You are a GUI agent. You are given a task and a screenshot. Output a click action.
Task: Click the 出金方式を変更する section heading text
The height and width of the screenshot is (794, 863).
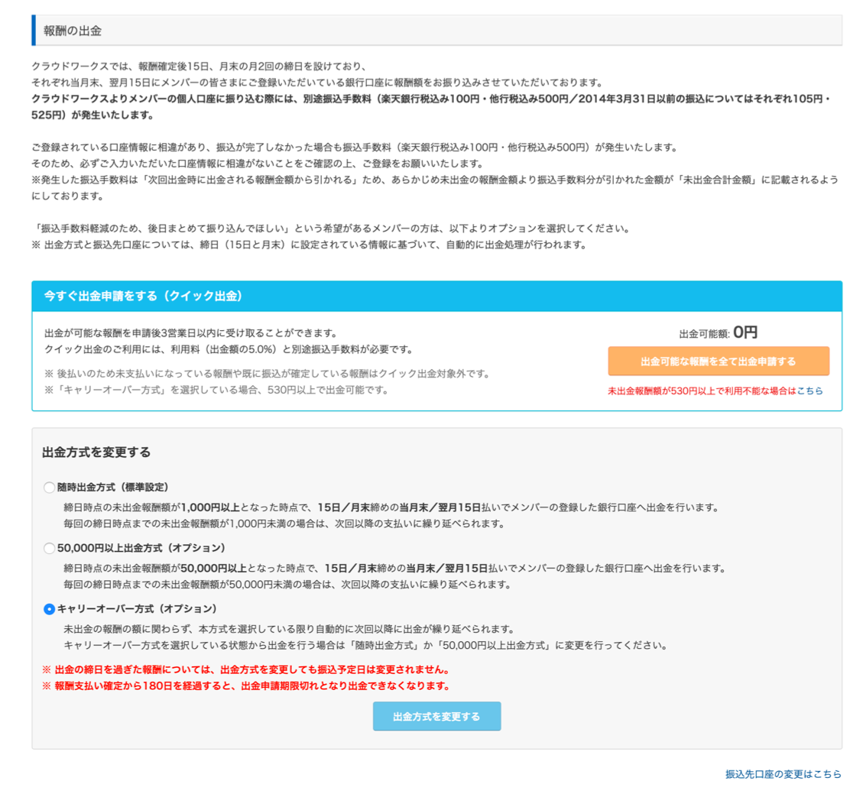(x=96, y=452)
